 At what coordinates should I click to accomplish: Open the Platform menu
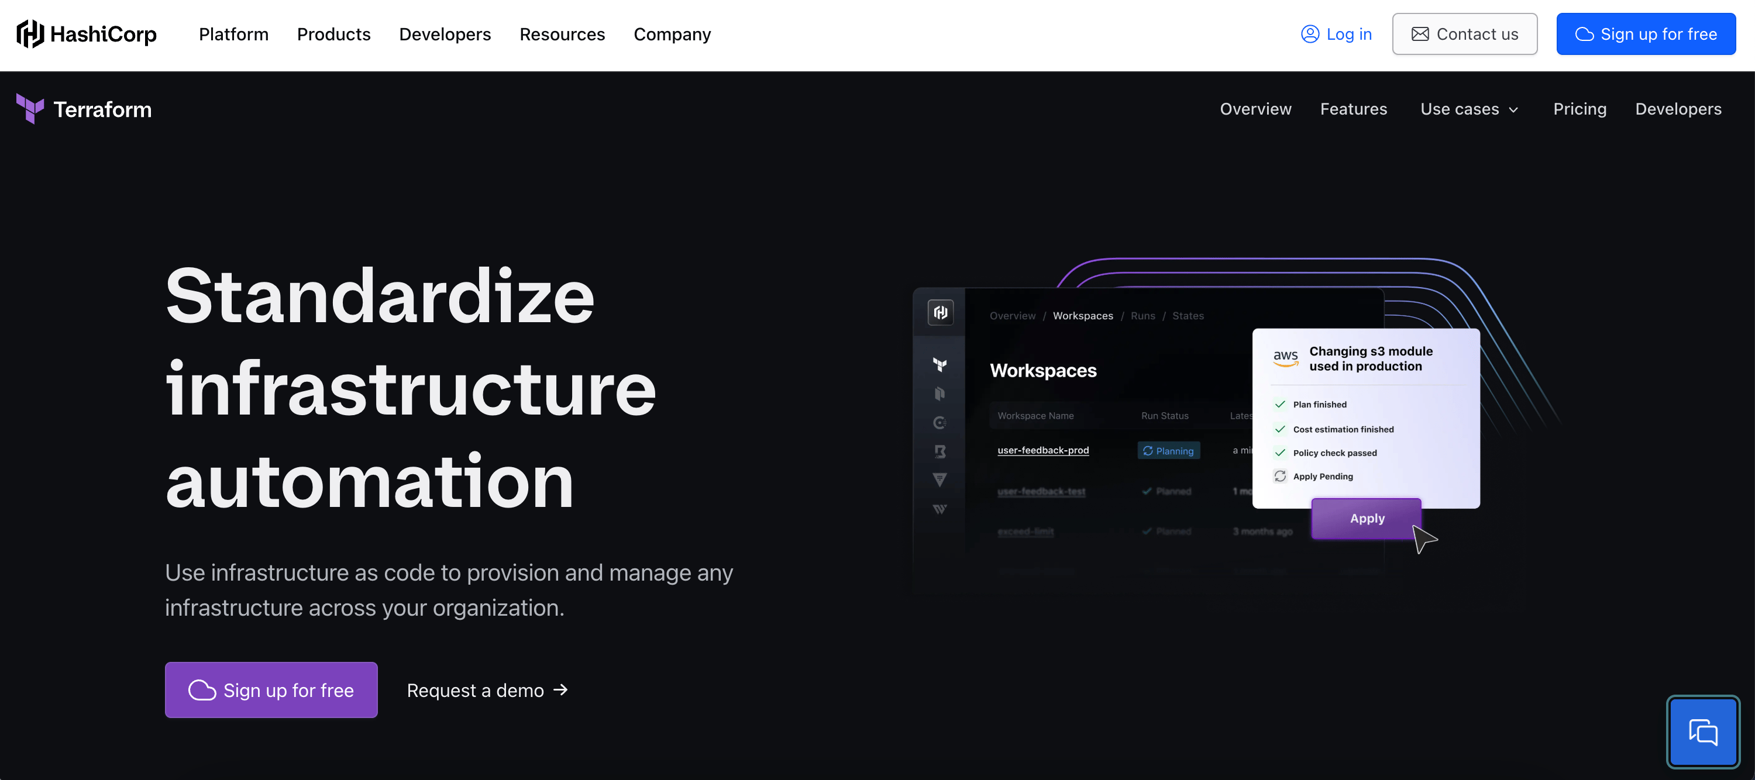click(233, 34)
